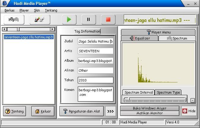Click the spectrum visualization area
200x128 pixels.
(158, 64)
